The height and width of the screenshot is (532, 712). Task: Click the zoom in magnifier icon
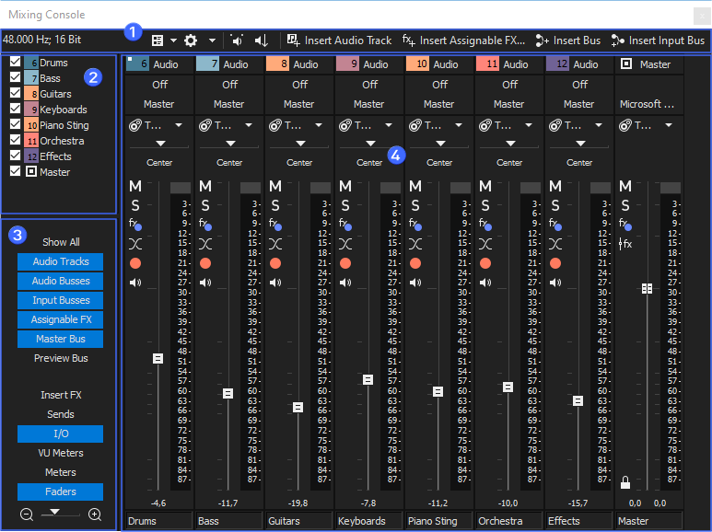coord(94,514)
